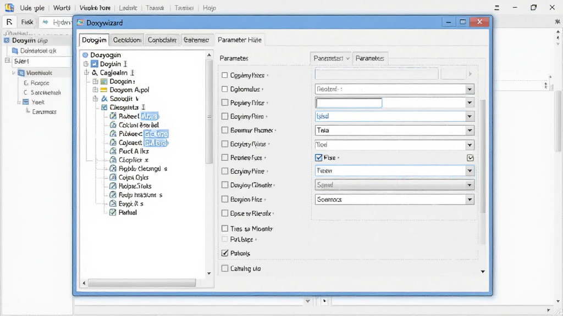This screenshot has height=316, width=563.
Task: Click the arrow button beside the top input field
Action: pos(470,74)
